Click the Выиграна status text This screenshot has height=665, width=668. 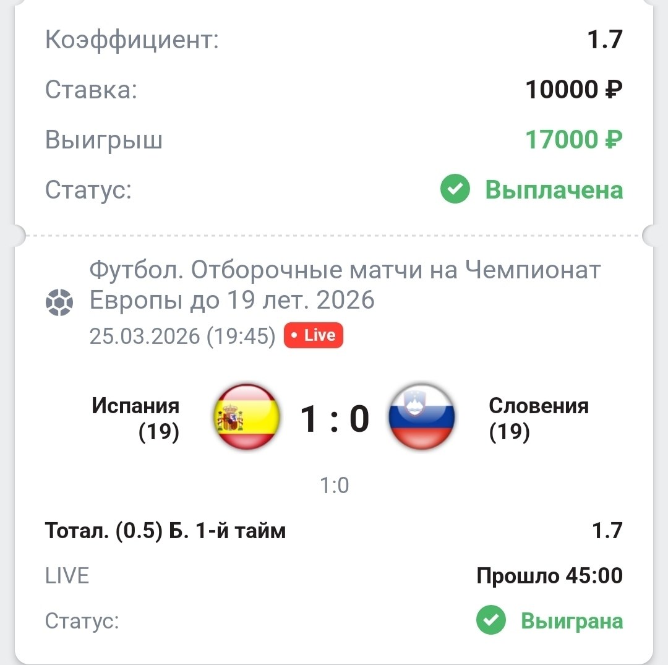coord(572,620)
